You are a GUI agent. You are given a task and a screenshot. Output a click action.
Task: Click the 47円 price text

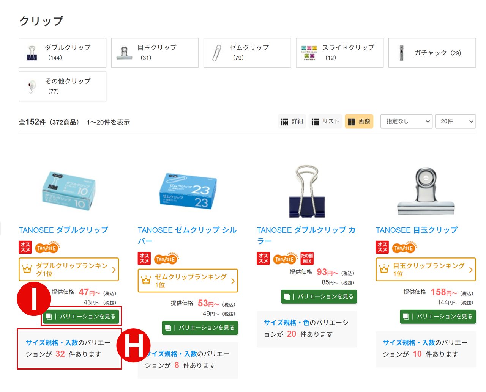[x=90, y=292]
